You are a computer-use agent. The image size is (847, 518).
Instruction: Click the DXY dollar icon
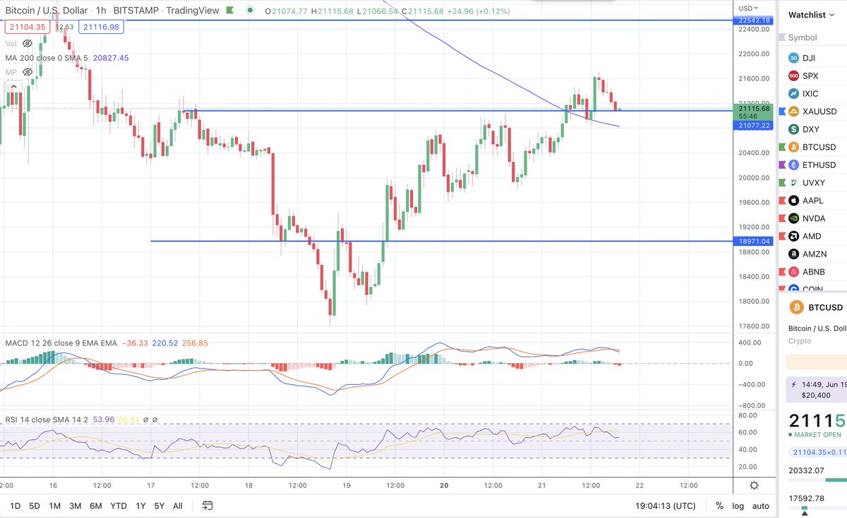(x=793, y=129)
